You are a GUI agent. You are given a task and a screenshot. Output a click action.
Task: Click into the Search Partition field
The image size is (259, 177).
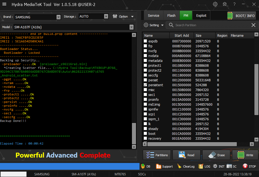click(x=212, y=25)
